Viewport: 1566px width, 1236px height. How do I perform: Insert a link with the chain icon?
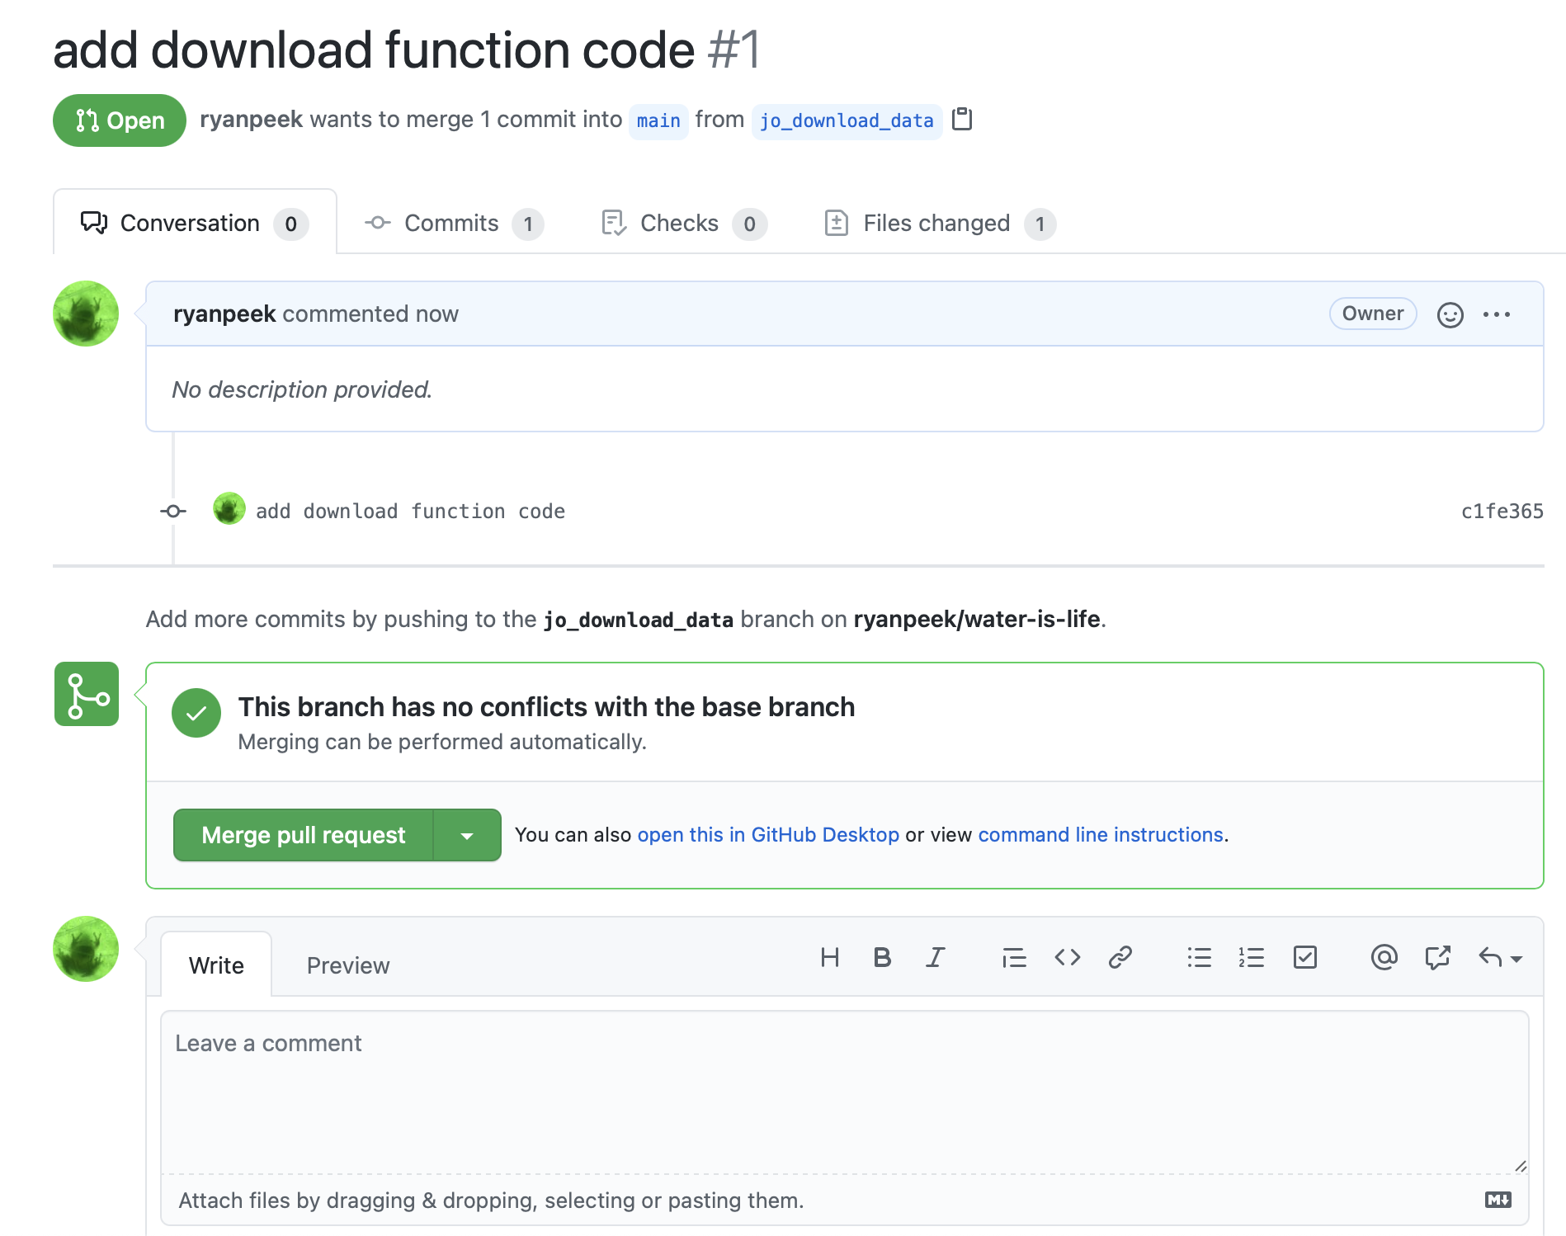[1120, 957]
